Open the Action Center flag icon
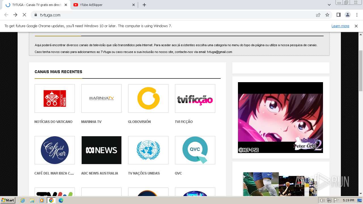This screenshot has height=204, width=363. (336, 200)
